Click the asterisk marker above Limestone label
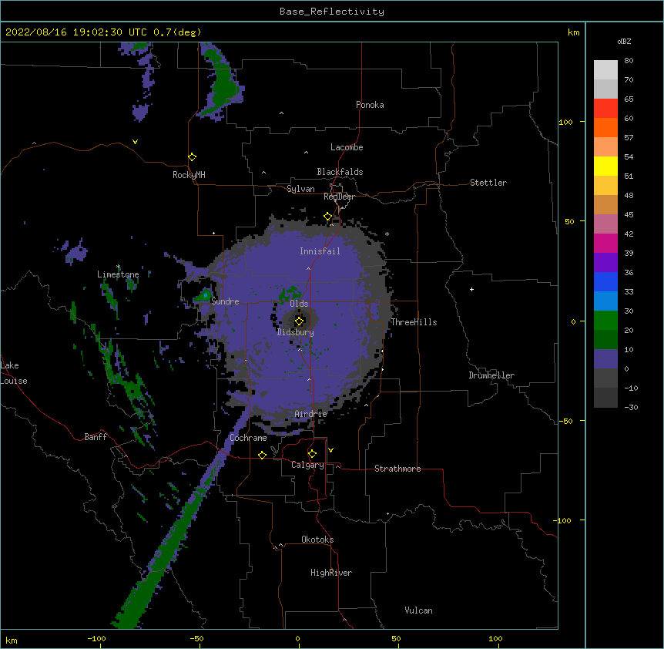Screen dimensions: 664x649 (x=118, y=267)
